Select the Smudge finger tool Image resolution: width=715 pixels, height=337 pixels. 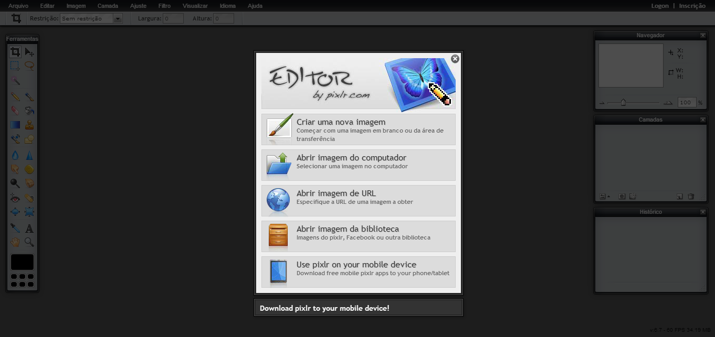15,169
